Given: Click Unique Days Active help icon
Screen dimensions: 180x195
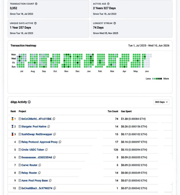Looking at the screenshot, I should click(x=35, y=23).
